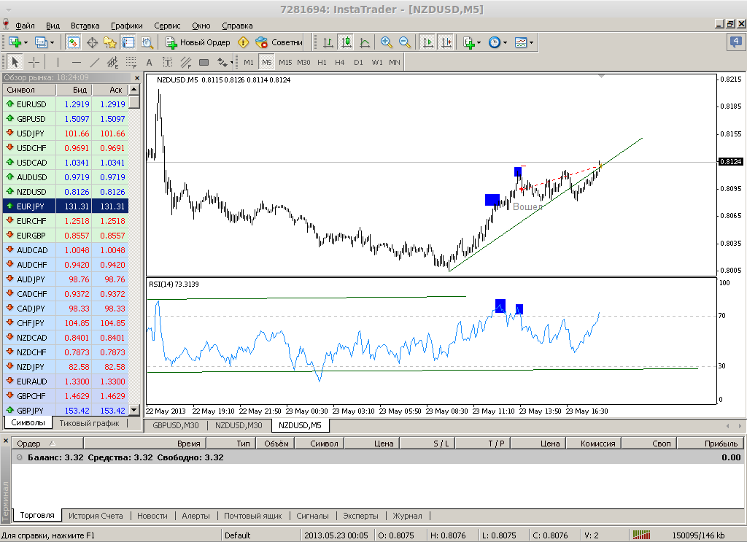The width and height of the screenshot is (747, 542).
Task: Switch chart to line chart
Action: (365, 42)
